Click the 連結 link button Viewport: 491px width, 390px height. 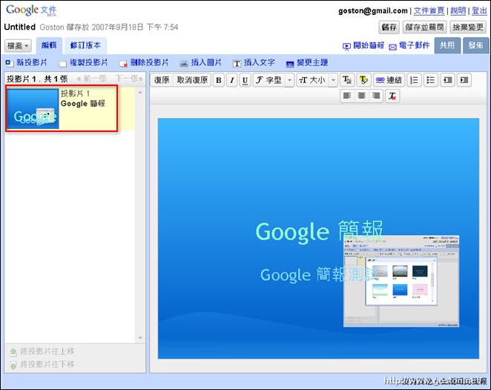click(389, 80)
